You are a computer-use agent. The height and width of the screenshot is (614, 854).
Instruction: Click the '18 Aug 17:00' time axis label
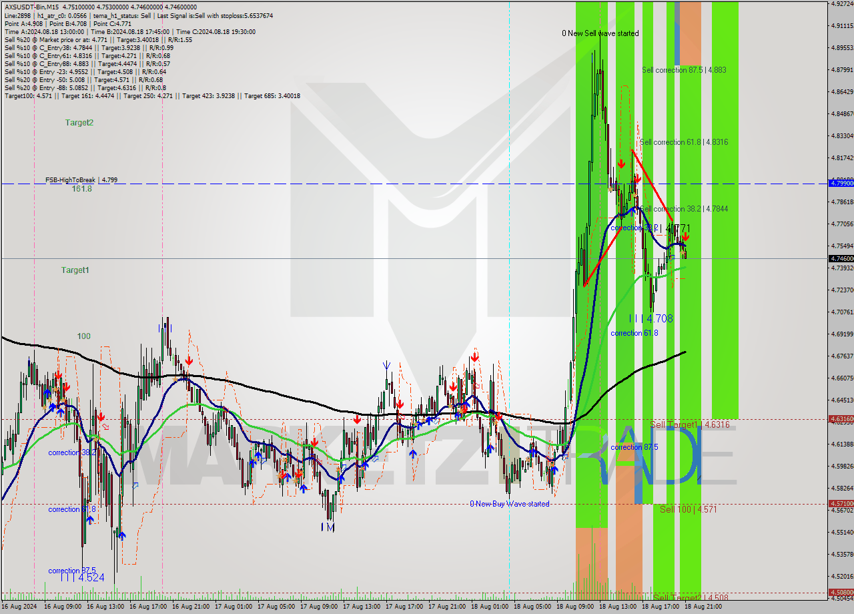tap(660, 607)
